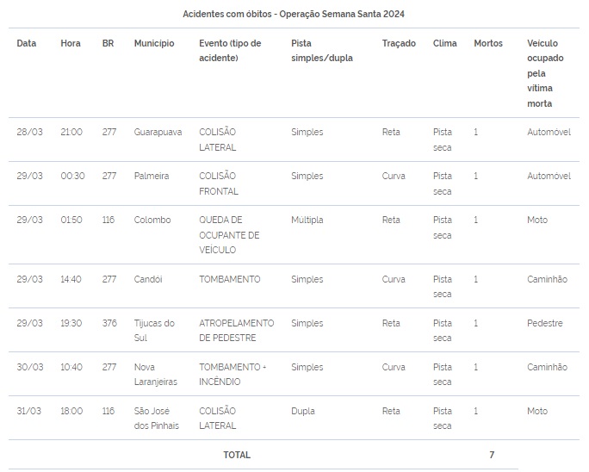Select the 'Evento (tipo de acidente)' header
The width and height of the screenshot is (589, 472).
click(230, 51)
